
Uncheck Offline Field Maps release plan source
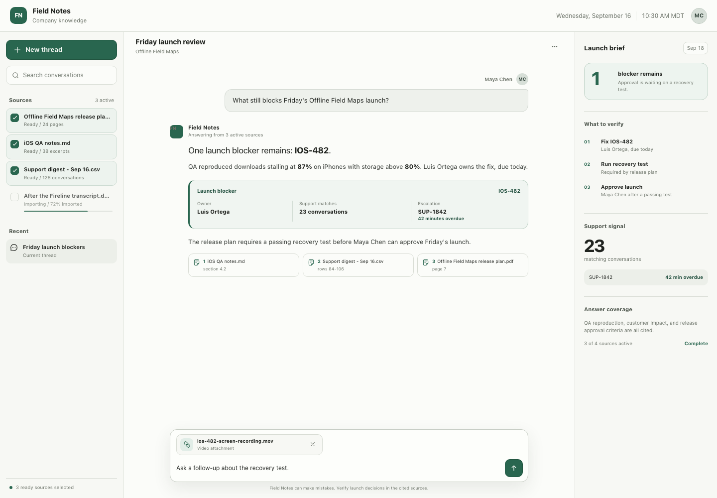[15, 118]
